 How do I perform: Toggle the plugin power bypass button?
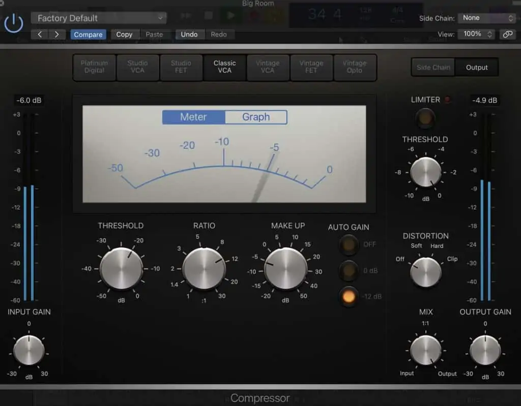click(x=14, y=23)
